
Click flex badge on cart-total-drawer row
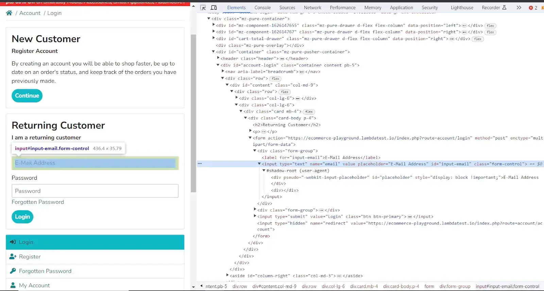pos(478,39)
